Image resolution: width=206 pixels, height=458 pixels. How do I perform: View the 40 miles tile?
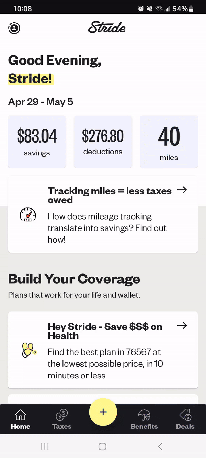169,142
